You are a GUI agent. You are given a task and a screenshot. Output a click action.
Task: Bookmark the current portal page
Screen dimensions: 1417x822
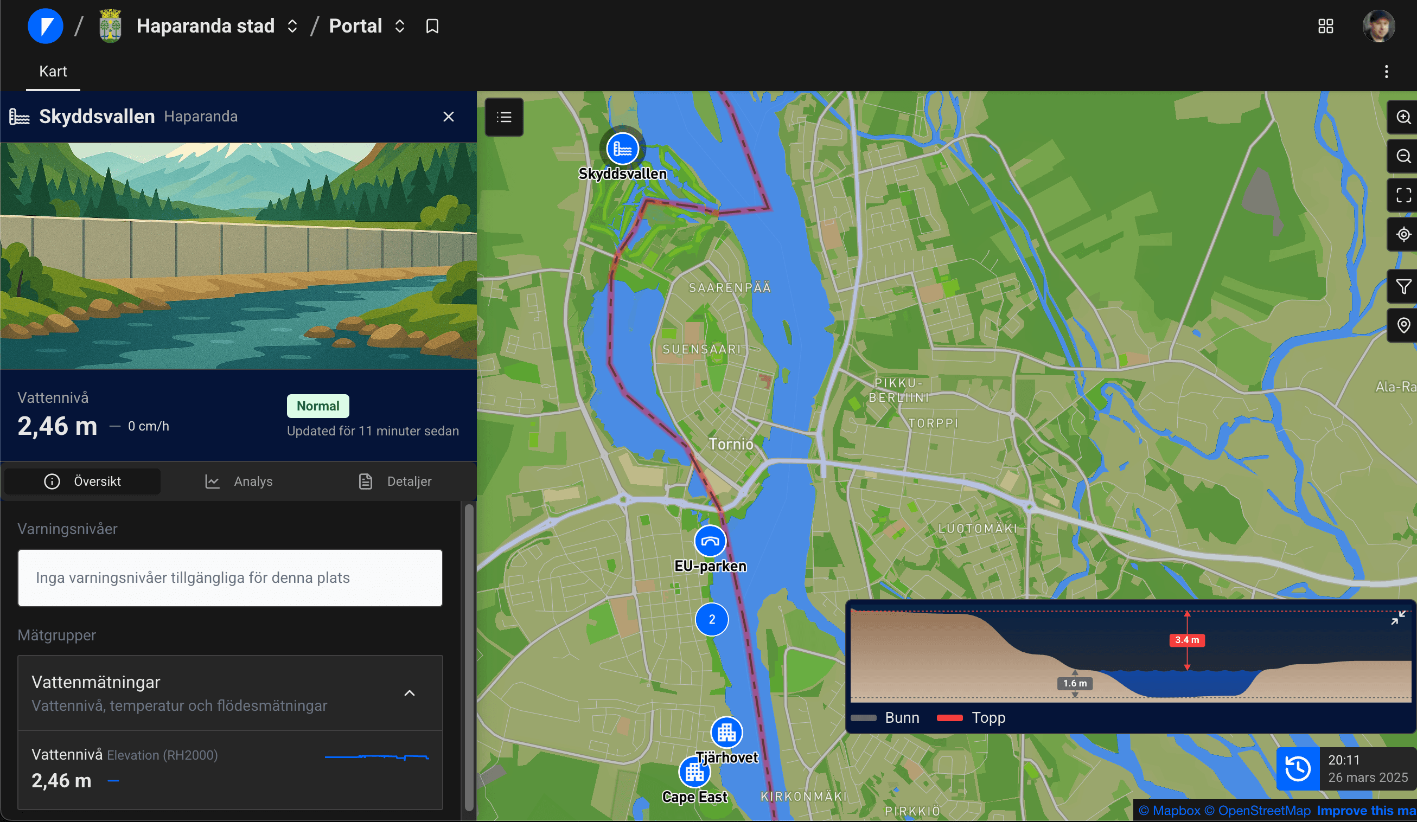(432, 26)
